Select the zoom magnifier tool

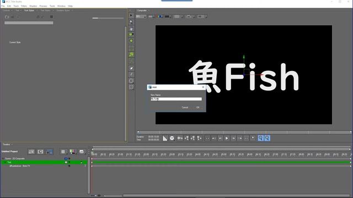coord(131,22)
